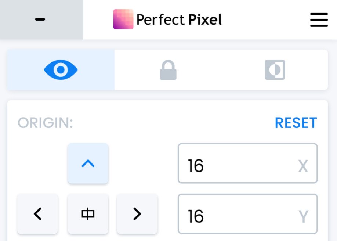Viewport: 337px width, 241px height.
Task: Click the Perfect Pixel logo icon
Action: [123, 19]
